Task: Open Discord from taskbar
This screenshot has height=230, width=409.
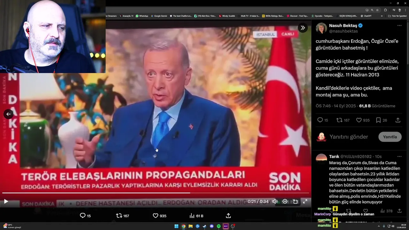Action: pos(212,226)
